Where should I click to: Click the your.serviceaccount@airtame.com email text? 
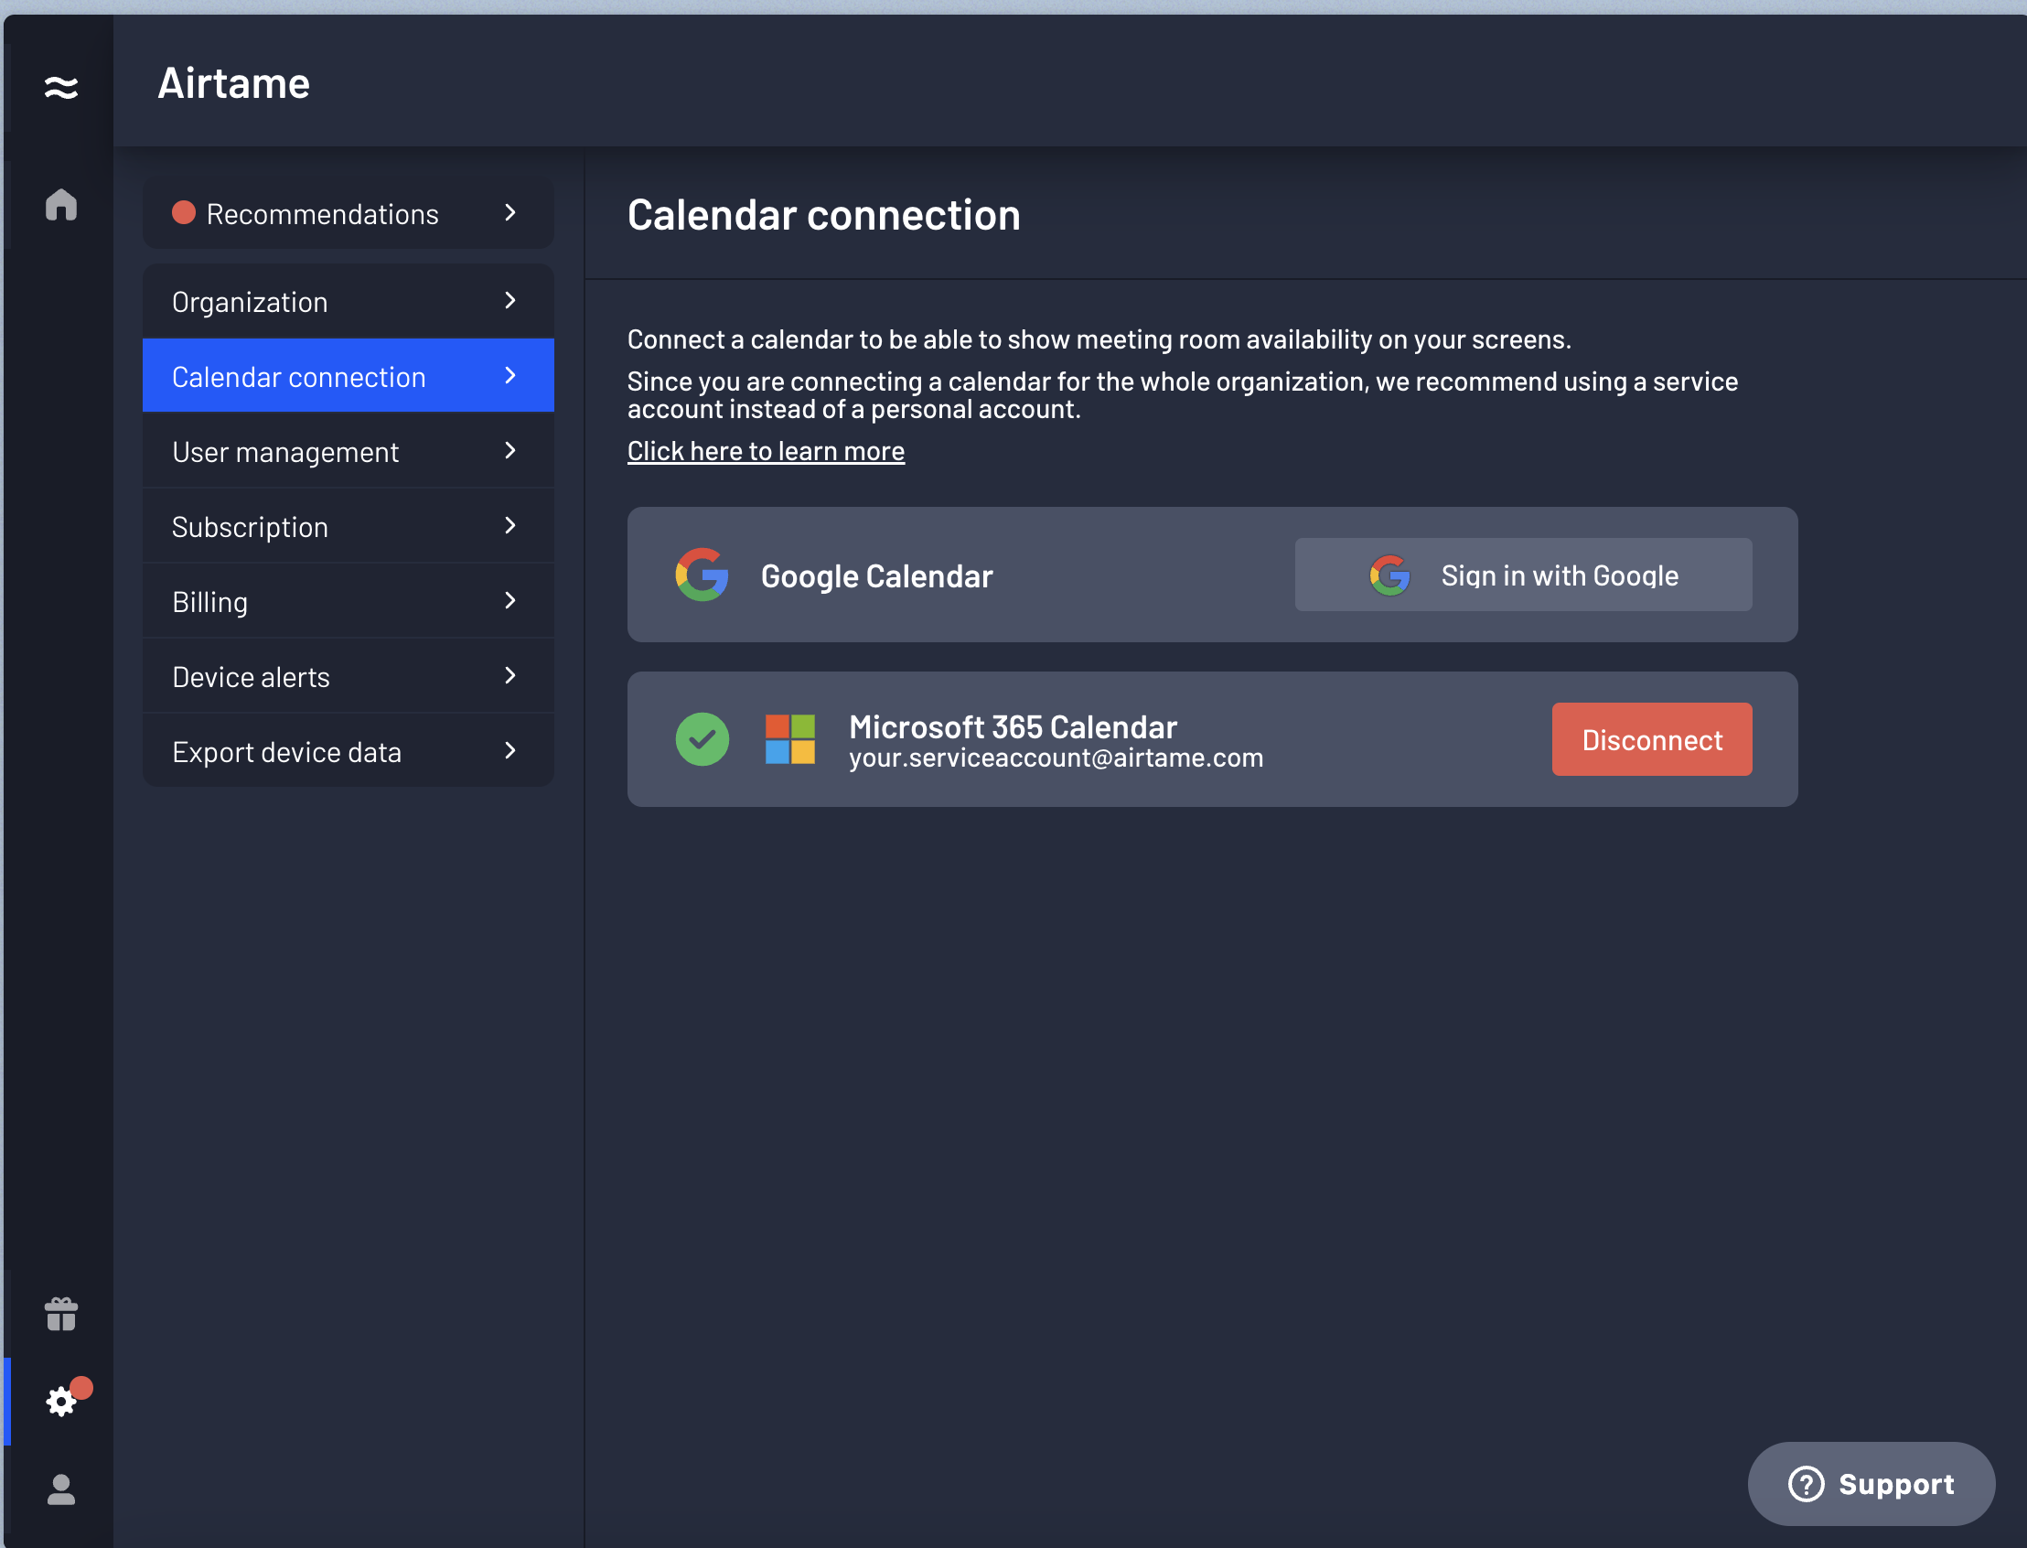[1056, 758]
